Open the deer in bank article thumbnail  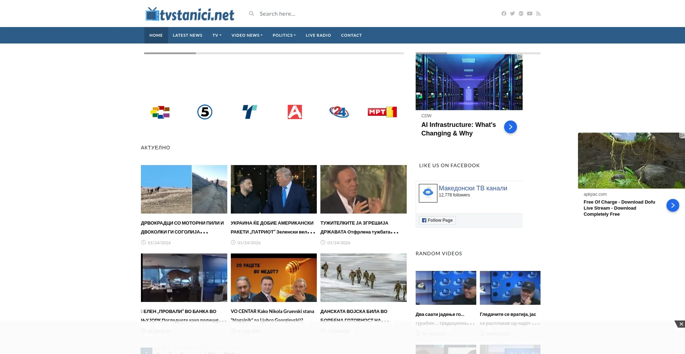(x=184, y=278)
